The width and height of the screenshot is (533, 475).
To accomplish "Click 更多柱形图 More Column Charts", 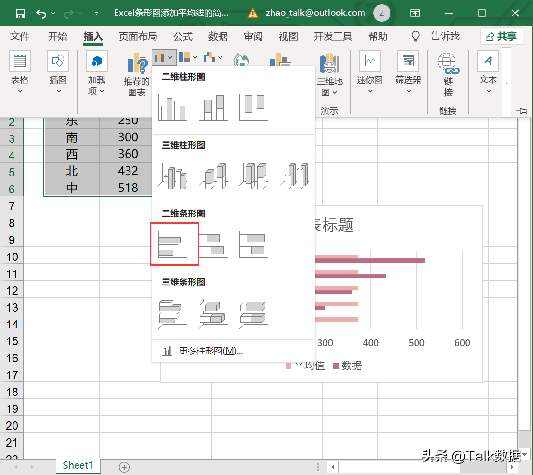I will point(210,351).
